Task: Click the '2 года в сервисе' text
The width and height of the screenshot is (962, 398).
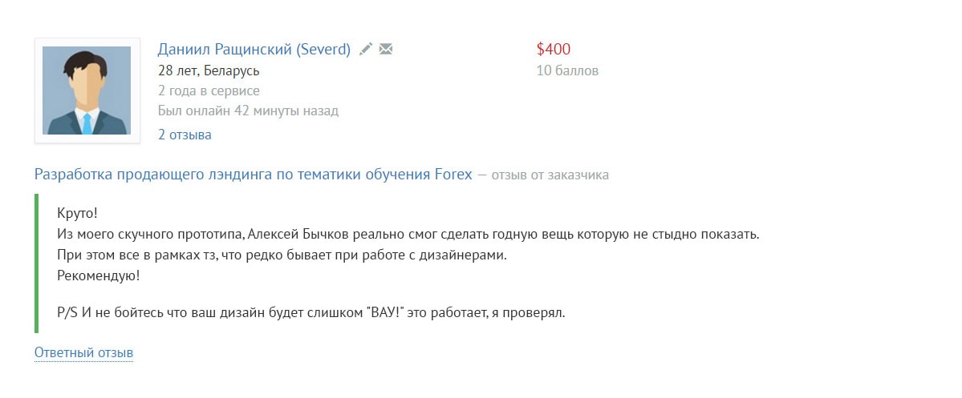Action: (x=209, y=90)
